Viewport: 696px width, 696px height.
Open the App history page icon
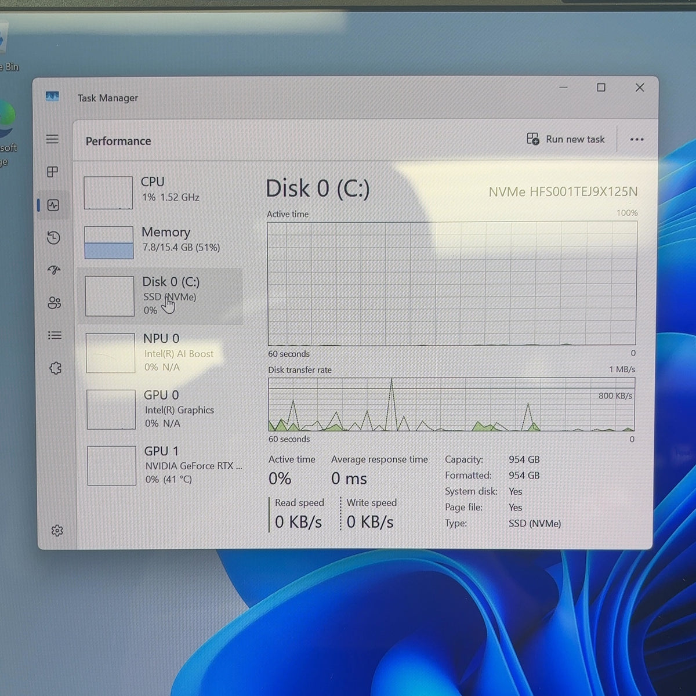pos(53,238)
